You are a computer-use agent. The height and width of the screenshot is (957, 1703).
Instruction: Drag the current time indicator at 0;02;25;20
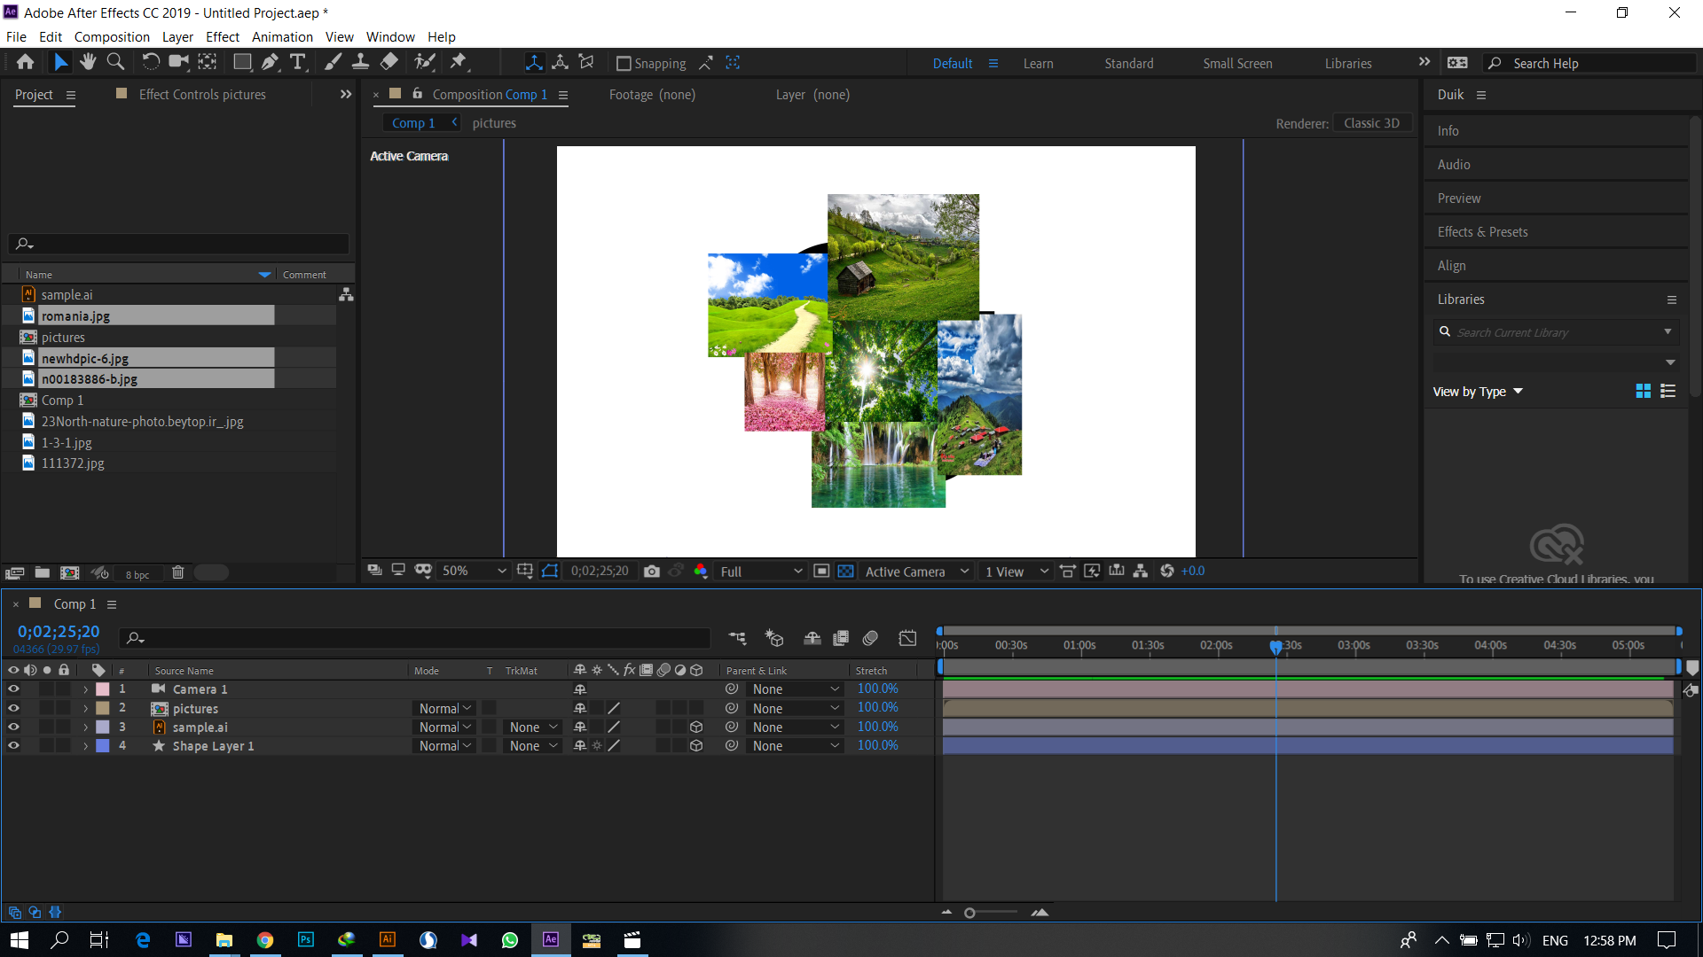[x=1276, y=645]
